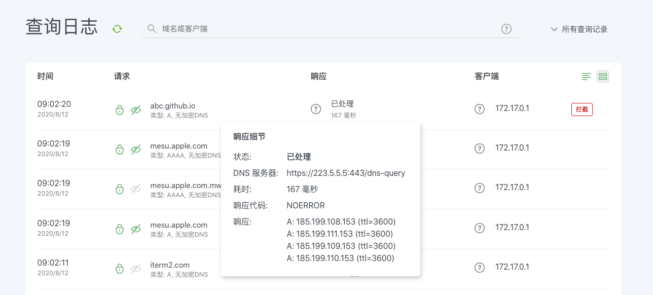Click lock icon in mesu.apple.com AAAA row
The width and height of the screenshot is (653, 295).
(x=119, y=150)
